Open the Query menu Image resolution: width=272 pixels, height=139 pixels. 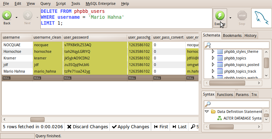click(45, 3)
